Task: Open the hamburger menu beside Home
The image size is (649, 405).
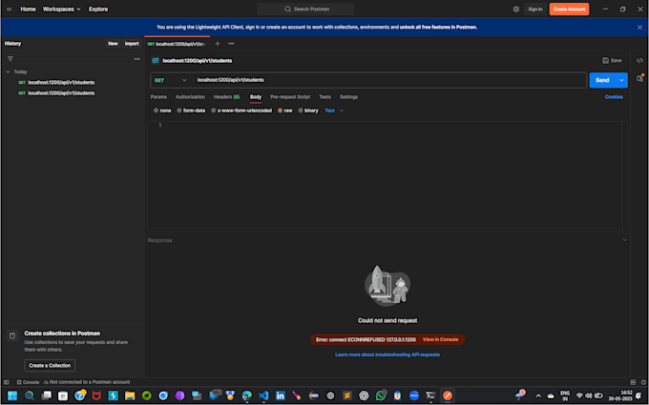Action: tap(10, 10)
